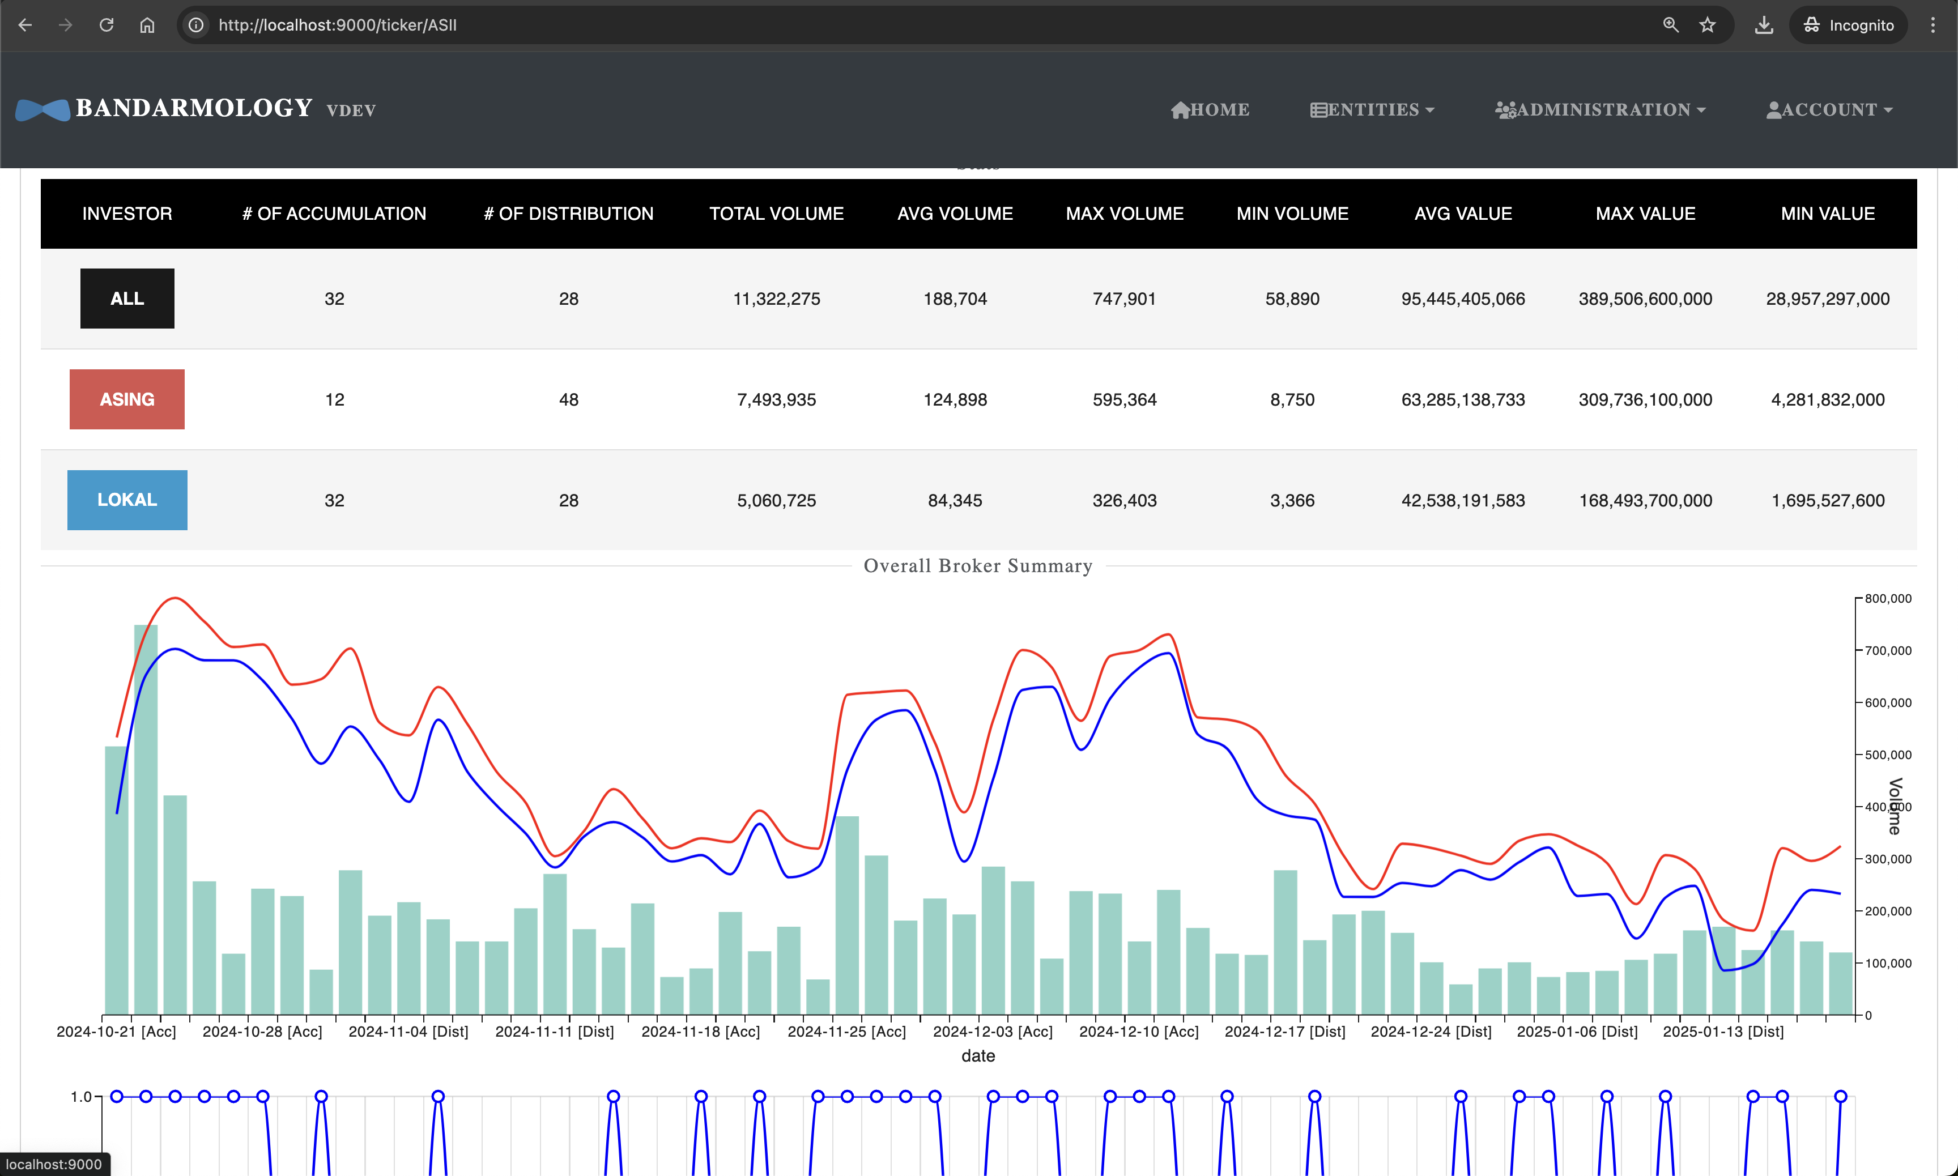
Task: Click the MAX VOLUME column header
Action: (1125, 213)
